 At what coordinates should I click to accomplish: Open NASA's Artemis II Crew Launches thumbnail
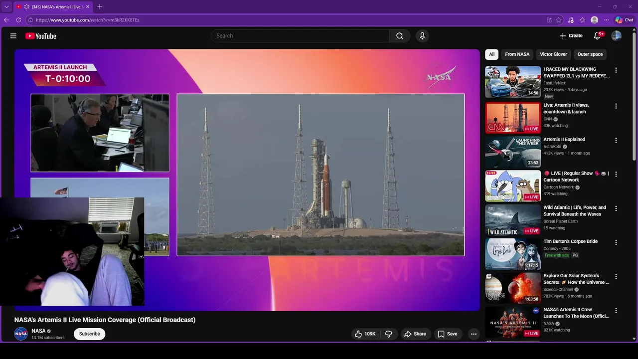point(513,322)
